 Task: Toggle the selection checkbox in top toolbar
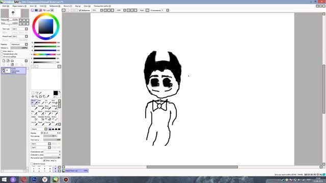80,10
